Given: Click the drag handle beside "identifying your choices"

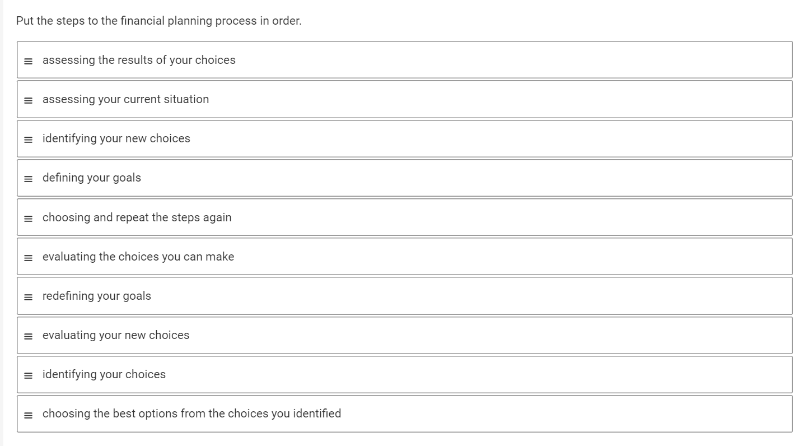Looking at the screenshot, I should (28, 374).
